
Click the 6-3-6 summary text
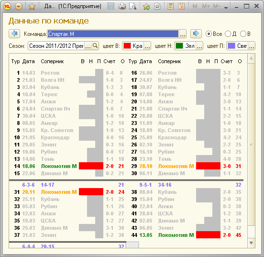click(28, 185)
